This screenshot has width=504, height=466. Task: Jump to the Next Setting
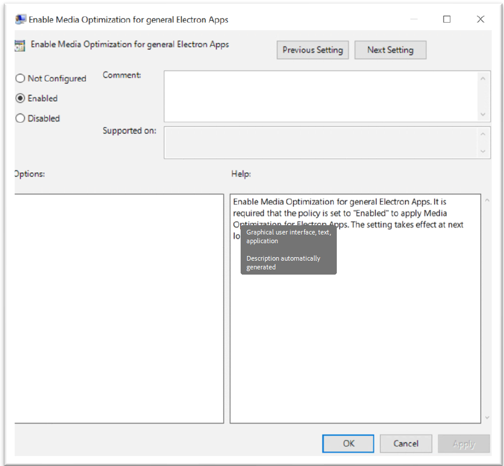390,50
